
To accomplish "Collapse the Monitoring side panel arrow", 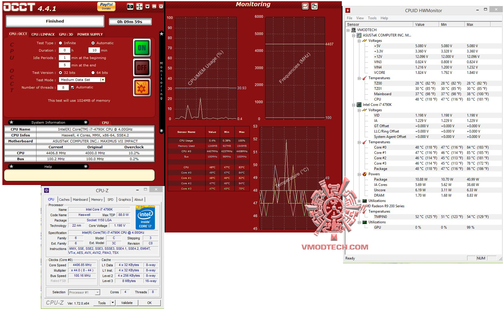I will 161,131.
